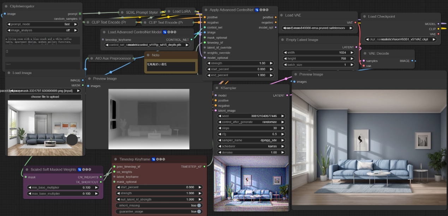Image resolution: width=448 pixels, height=216 pixels.
Task: Expand the collapsed Load LoRA node
Action: point(168,11)
